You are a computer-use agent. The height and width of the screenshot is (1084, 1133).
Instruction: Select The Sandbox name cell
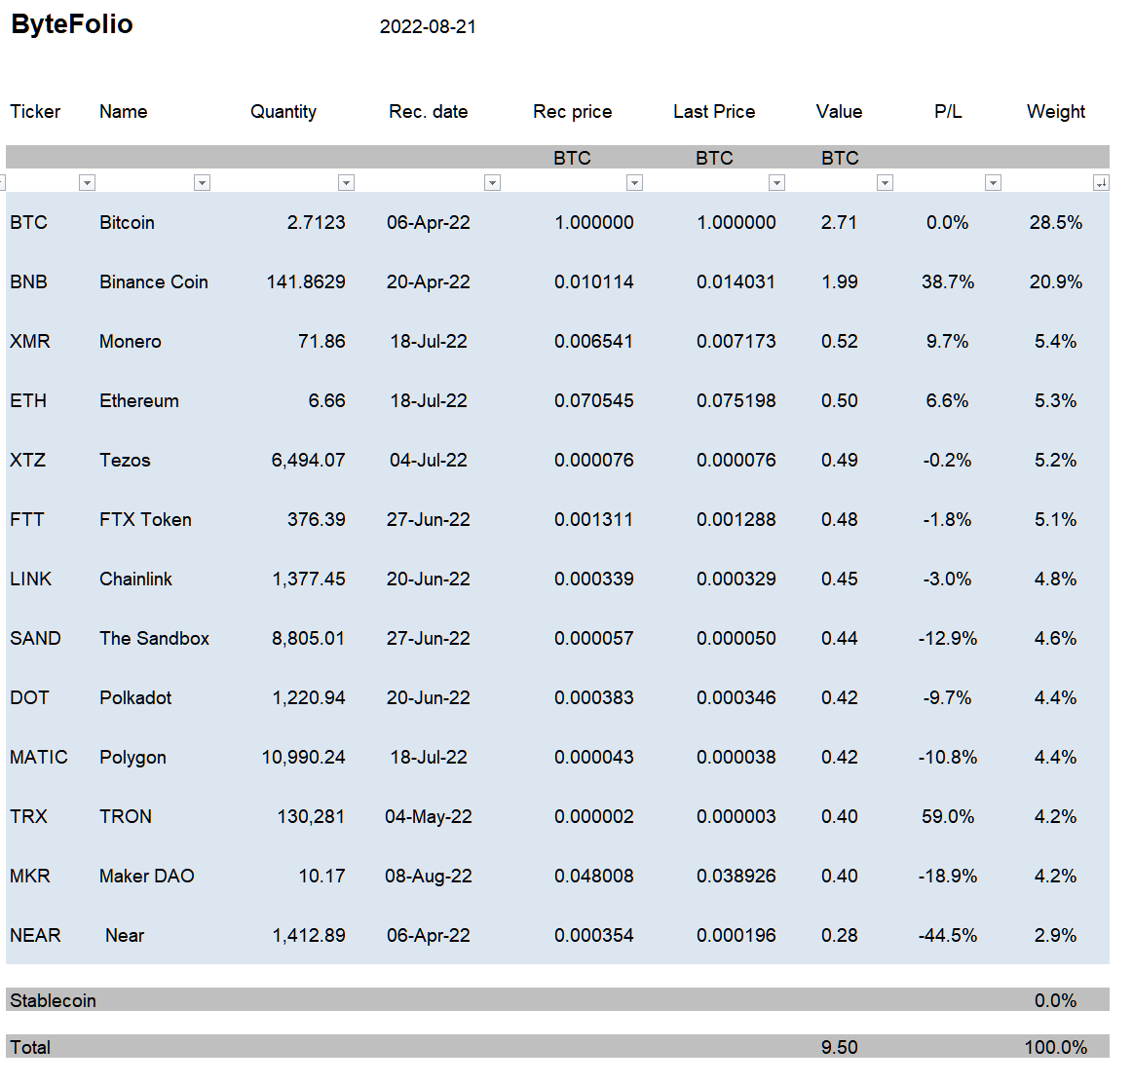155,638
